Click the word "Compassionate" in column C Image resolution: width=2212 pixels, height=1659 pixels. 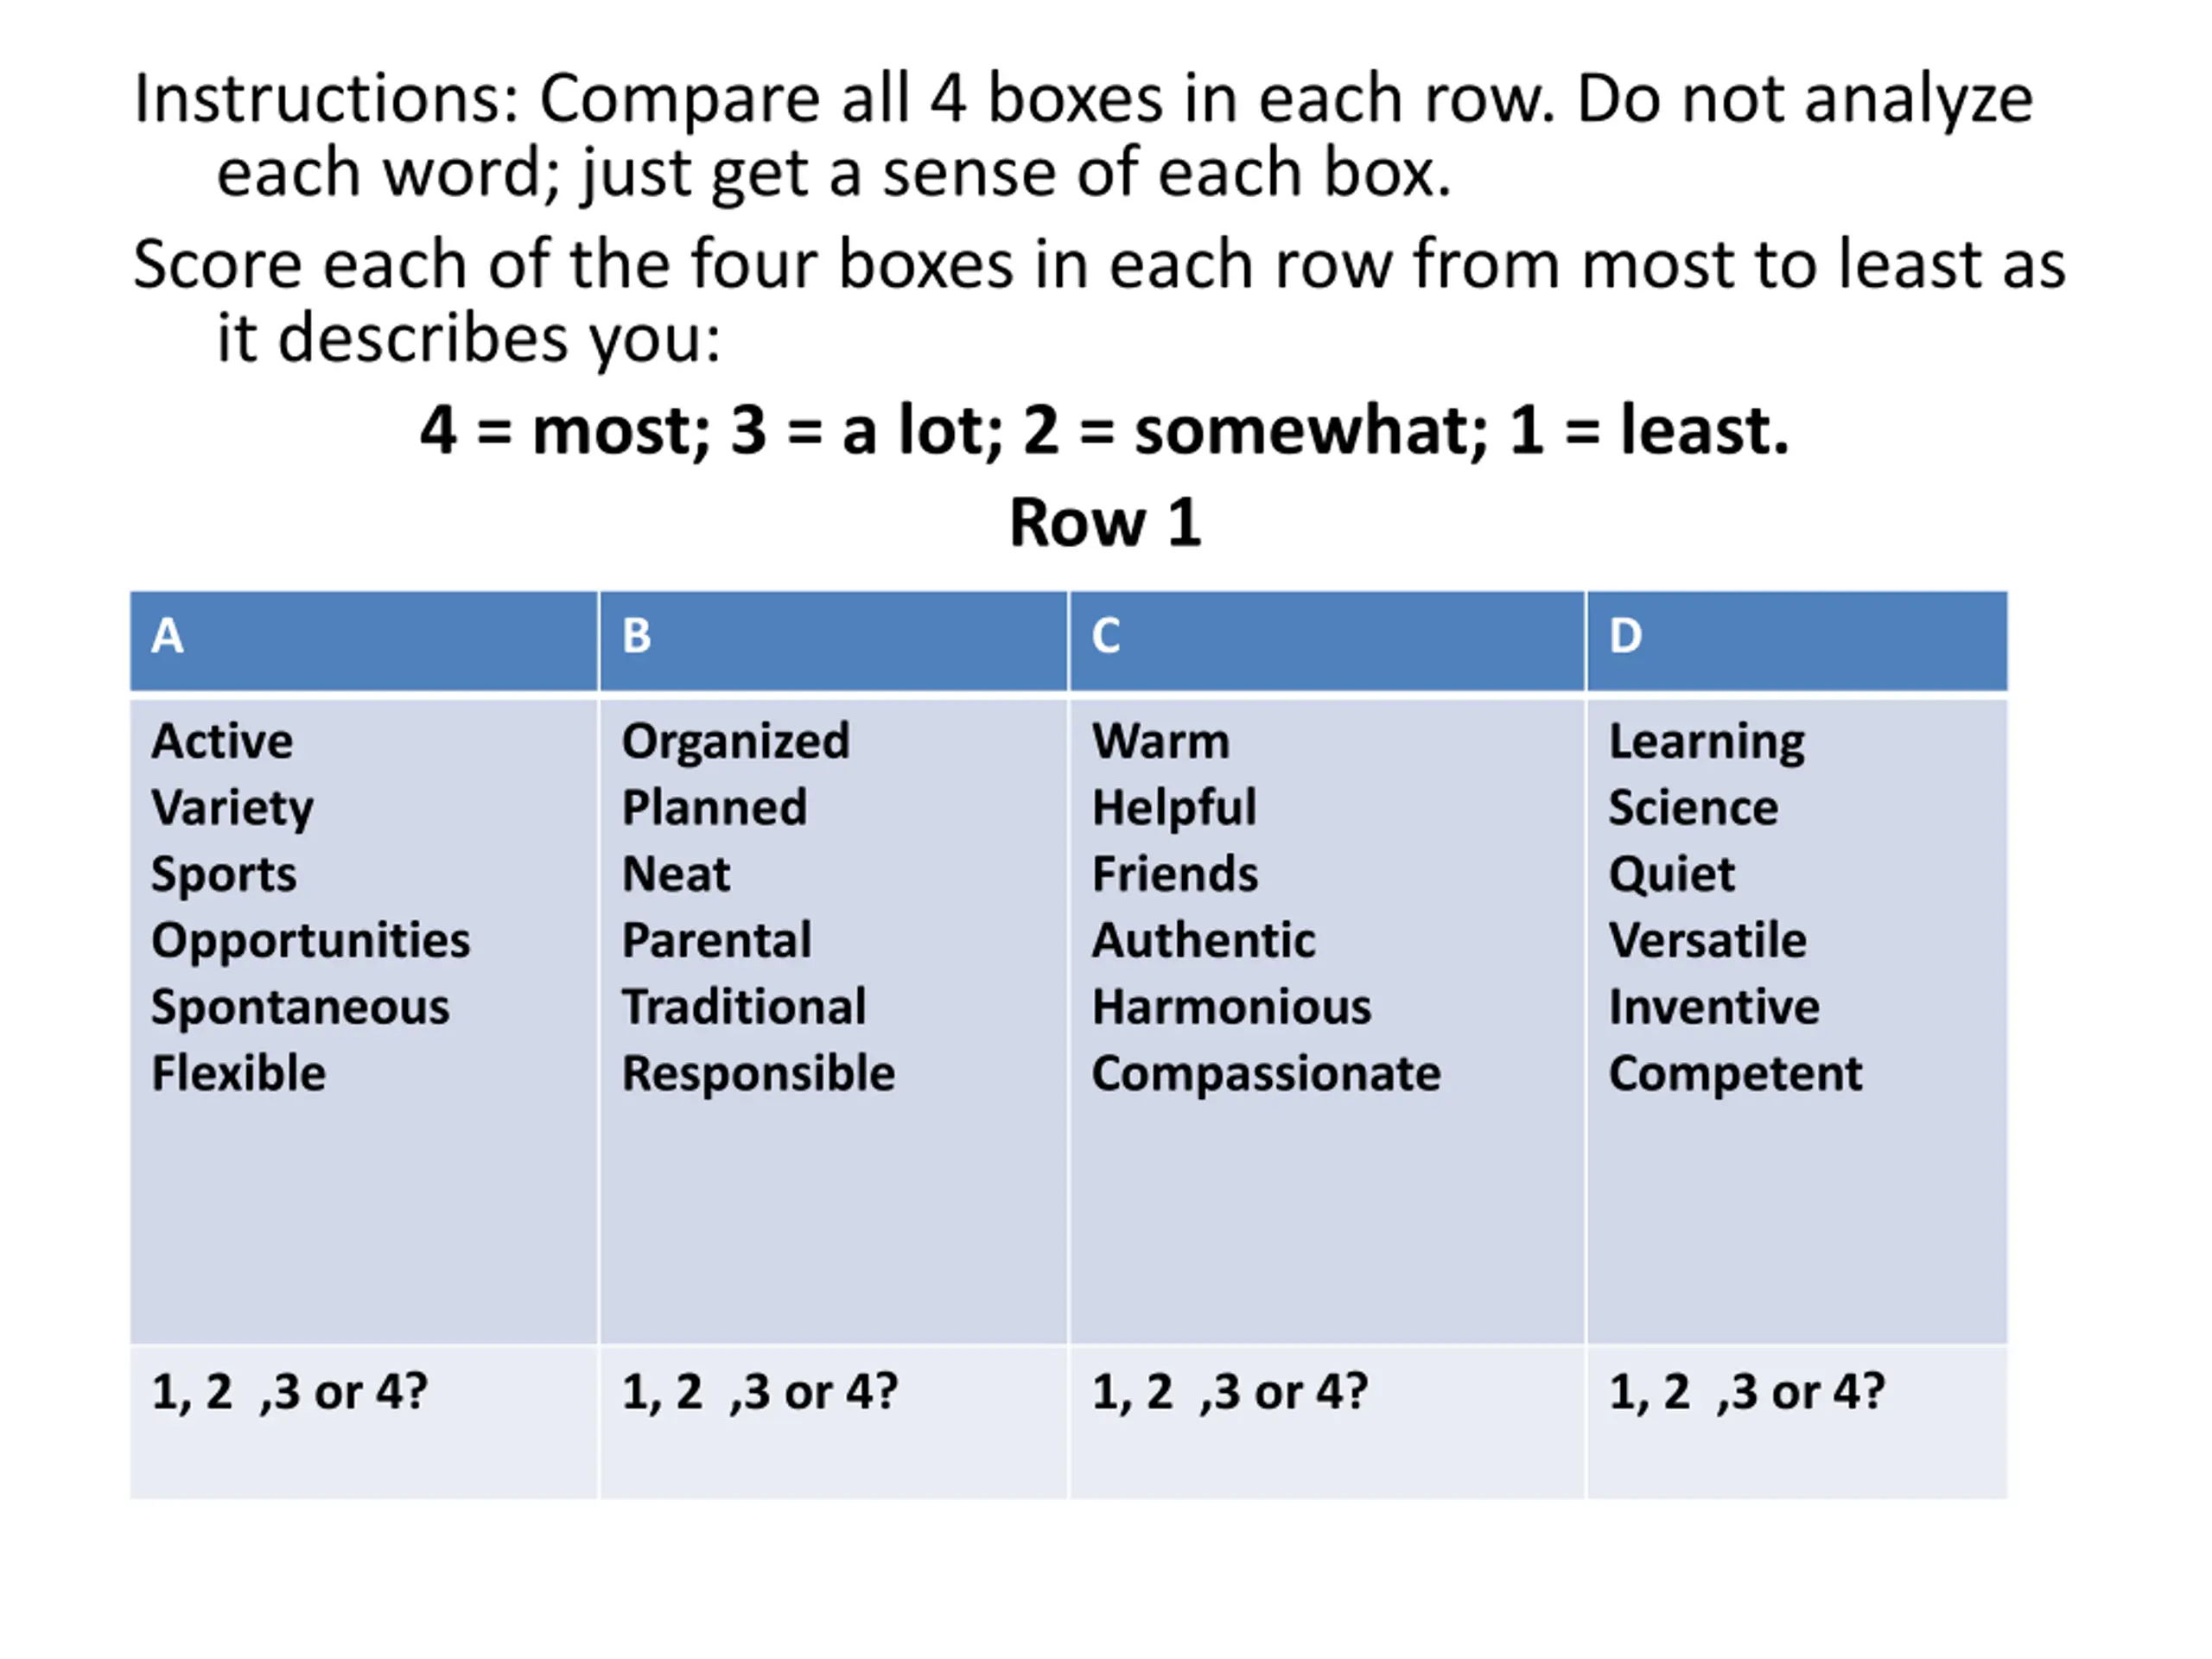point(1266,1073)
